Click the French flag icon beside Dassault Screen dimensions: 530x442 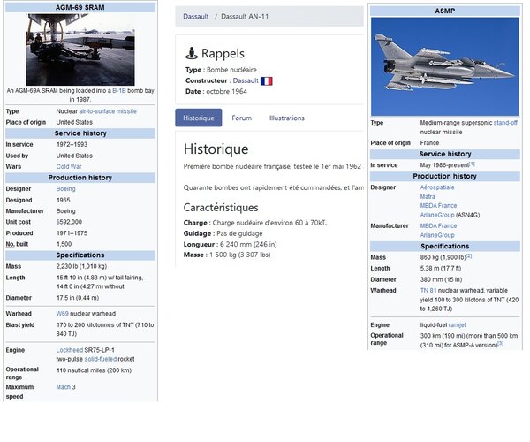point(267,81)
